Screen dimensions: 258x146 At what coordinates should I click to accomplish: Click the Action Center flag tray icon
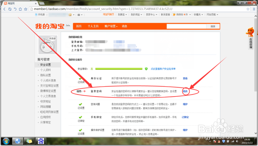[x=215, y=141]
